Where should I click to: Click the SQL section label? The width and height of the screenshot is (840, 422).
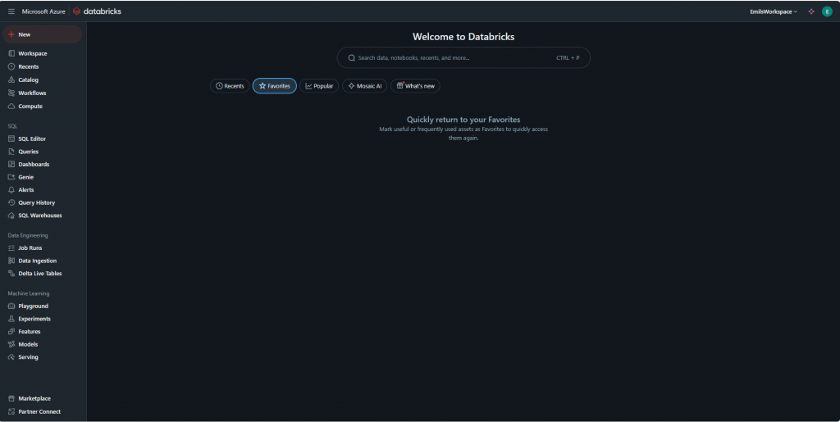tap(12, 126)
